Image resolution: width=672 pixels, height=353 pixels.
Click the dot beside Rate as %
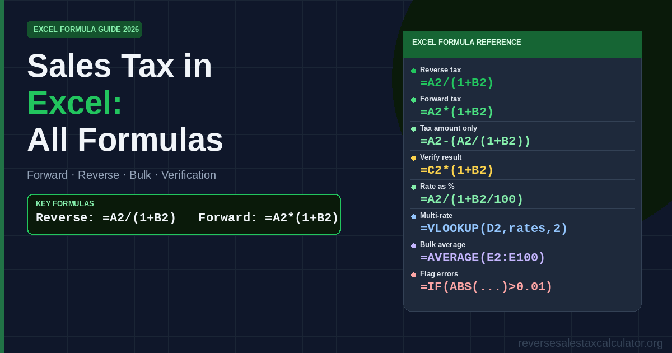tap(413, 187)
